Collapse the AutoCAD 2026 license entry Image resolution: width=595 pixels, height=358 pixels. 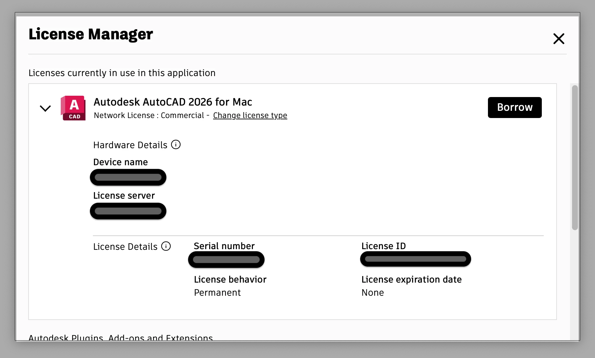click(x=45, y=108)
